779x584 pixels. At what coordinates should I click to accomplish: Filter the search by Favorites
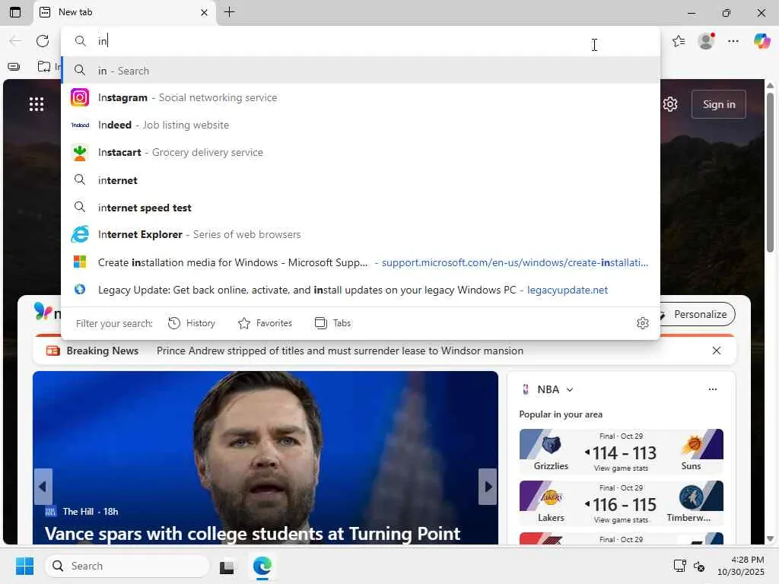click(265, 323)
